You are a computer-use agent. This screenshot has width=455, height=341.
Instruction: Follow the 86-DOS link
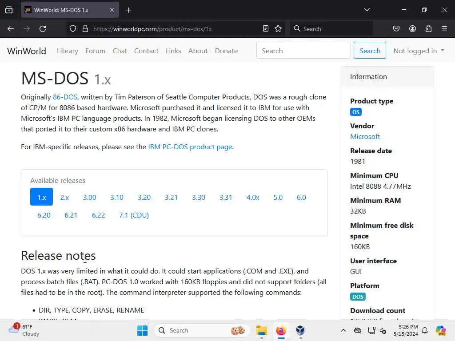[x=65, y=97]
